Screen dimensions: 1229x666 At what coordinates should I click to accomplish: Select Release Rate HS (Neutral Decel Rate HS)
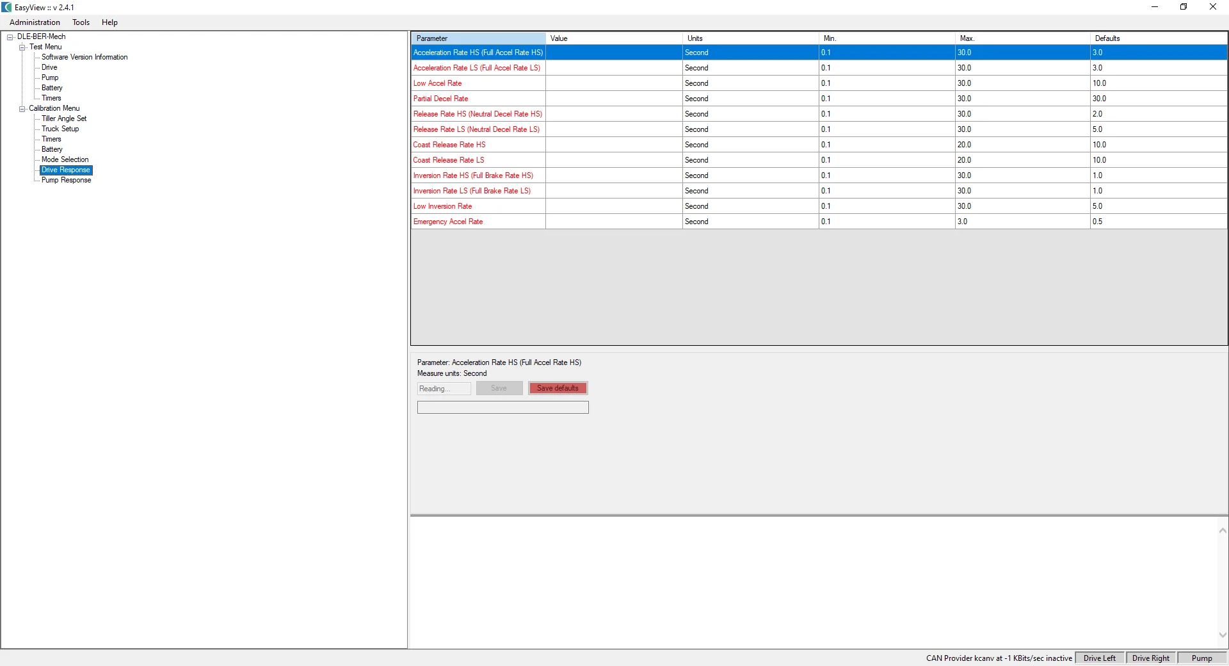[x=478, y=114]
